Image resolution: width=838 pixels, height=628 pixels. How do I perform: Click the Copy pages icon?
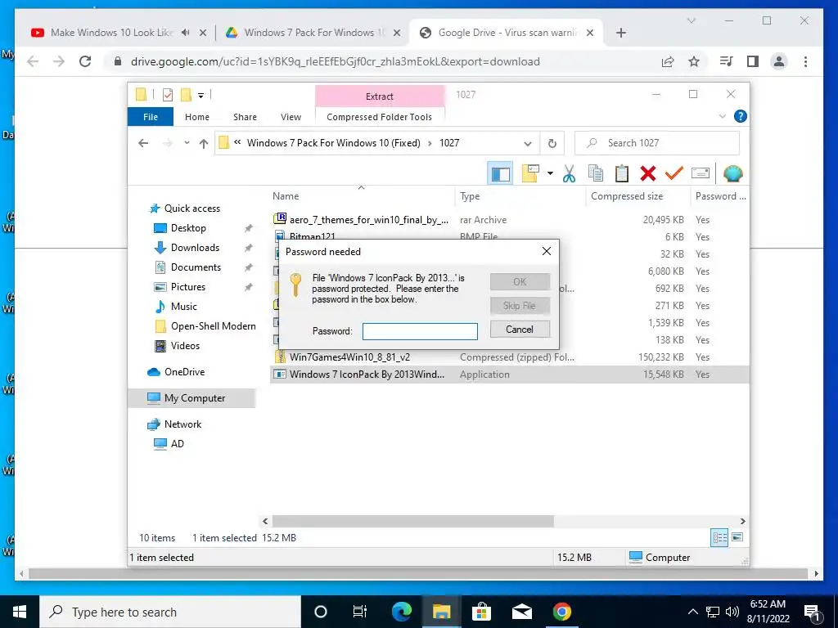click(x=596, y=173)
